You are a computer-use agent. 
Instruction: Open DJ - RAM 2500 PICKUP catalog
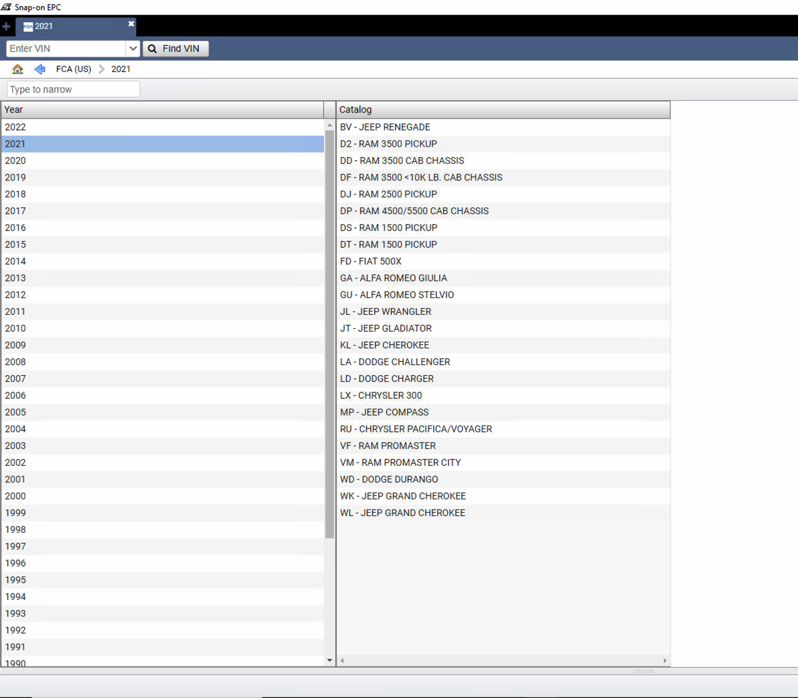click(x=504, y=194)
